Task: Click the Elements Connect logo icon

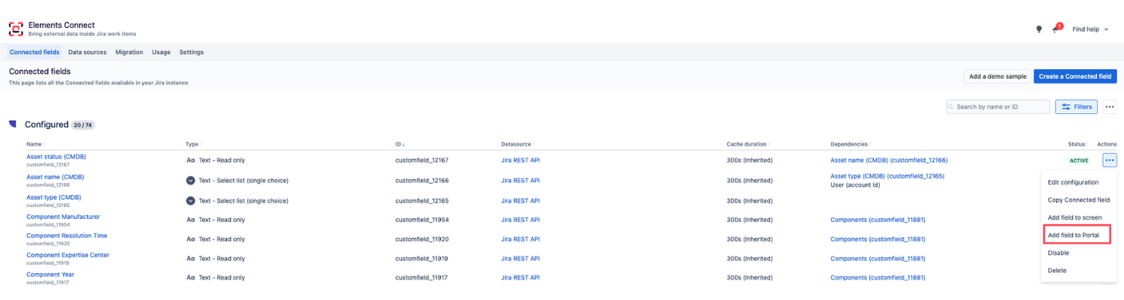Action: pos(16,29)
